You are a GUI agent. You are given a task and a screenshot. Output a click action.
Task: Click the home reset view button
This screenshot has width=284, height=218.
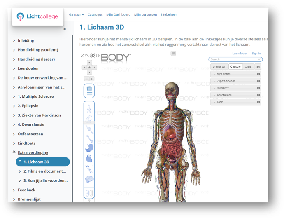point(89,67)
